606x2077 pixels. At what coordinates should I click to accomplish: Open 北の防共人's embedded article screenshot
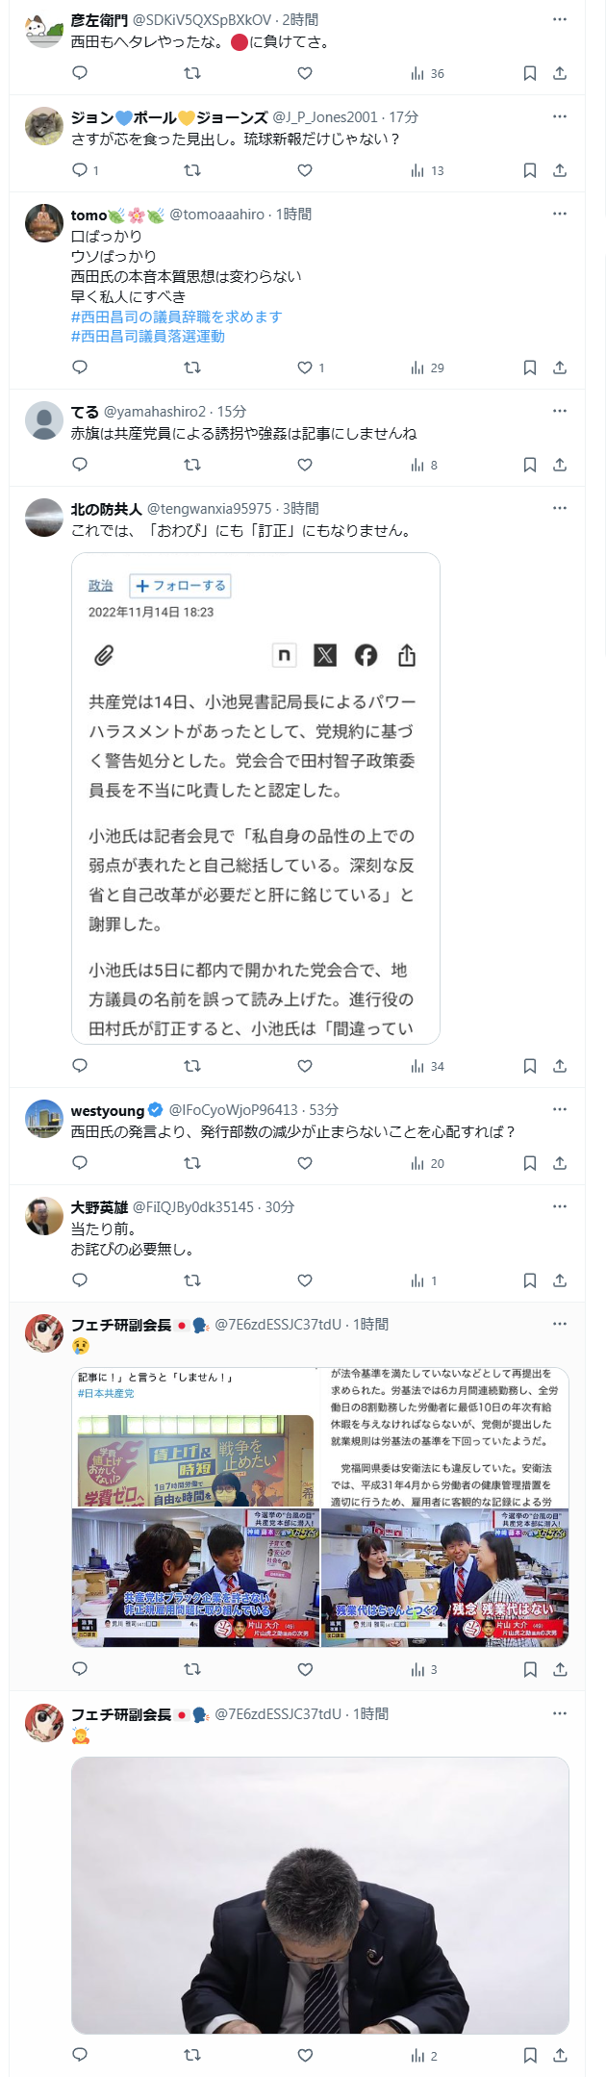pyautogui.click(x=256, y=798)
